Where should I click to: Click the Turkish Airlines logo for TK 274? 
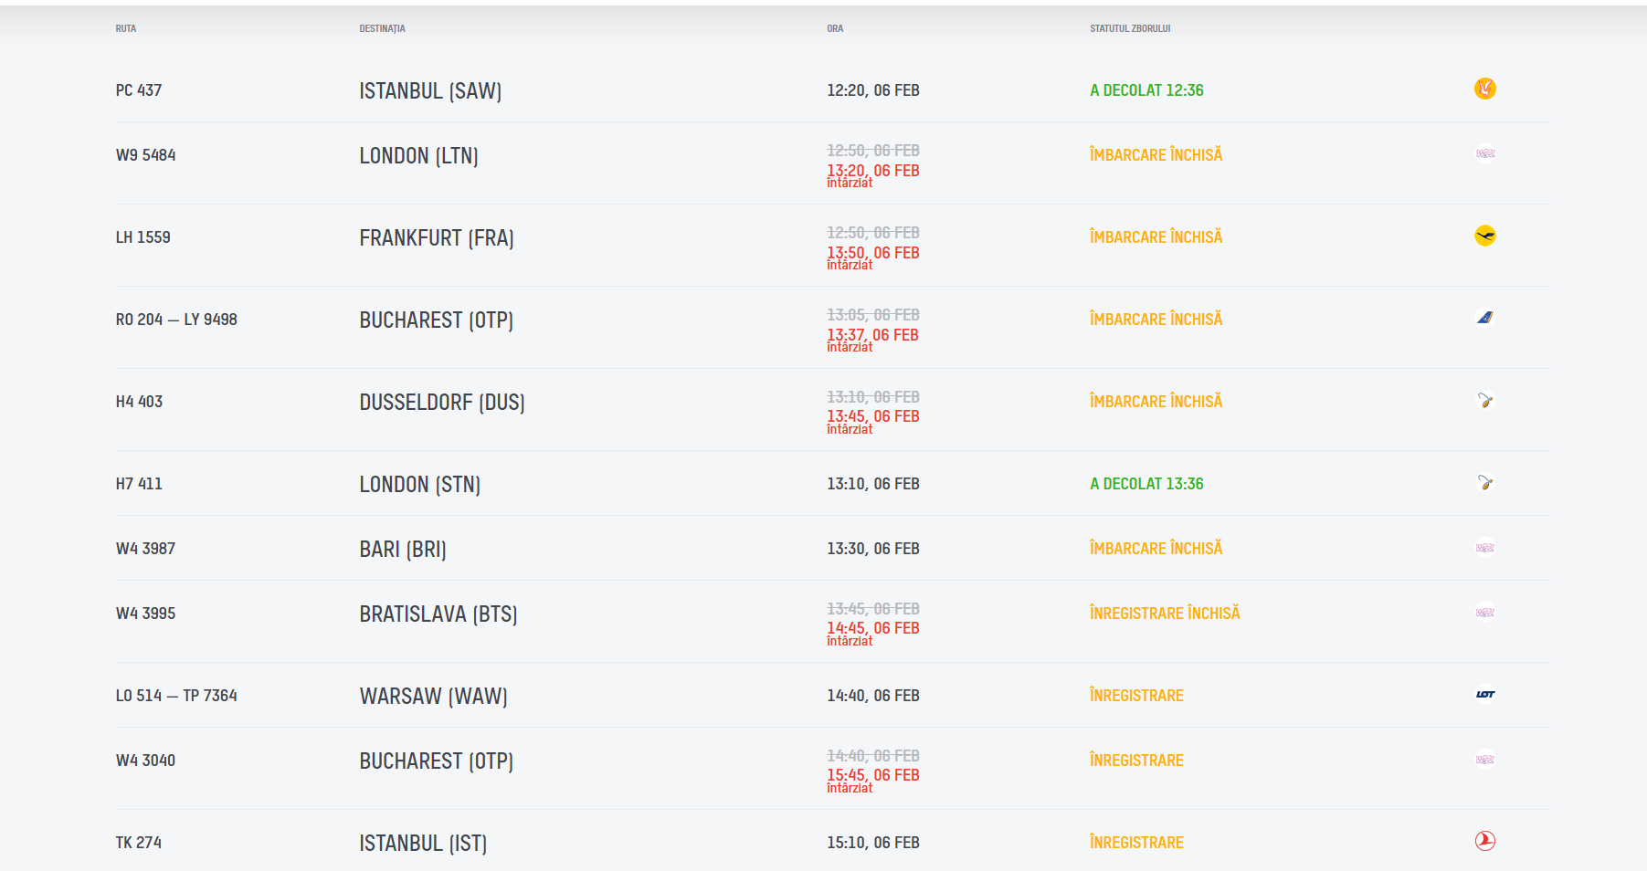[x=1484, y=841]
